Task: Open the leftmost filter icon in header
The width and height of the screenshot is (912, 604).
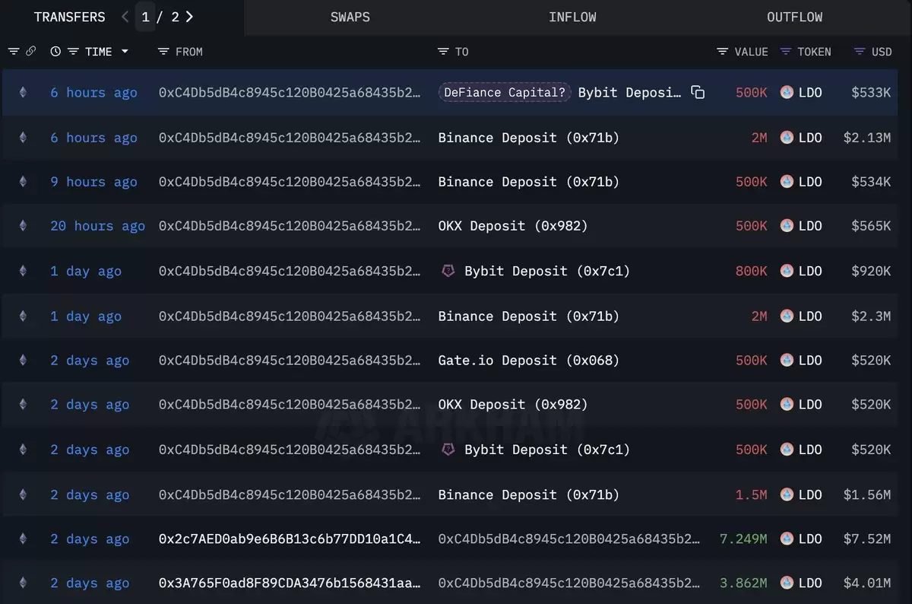Action: click(x=14, y=52)
